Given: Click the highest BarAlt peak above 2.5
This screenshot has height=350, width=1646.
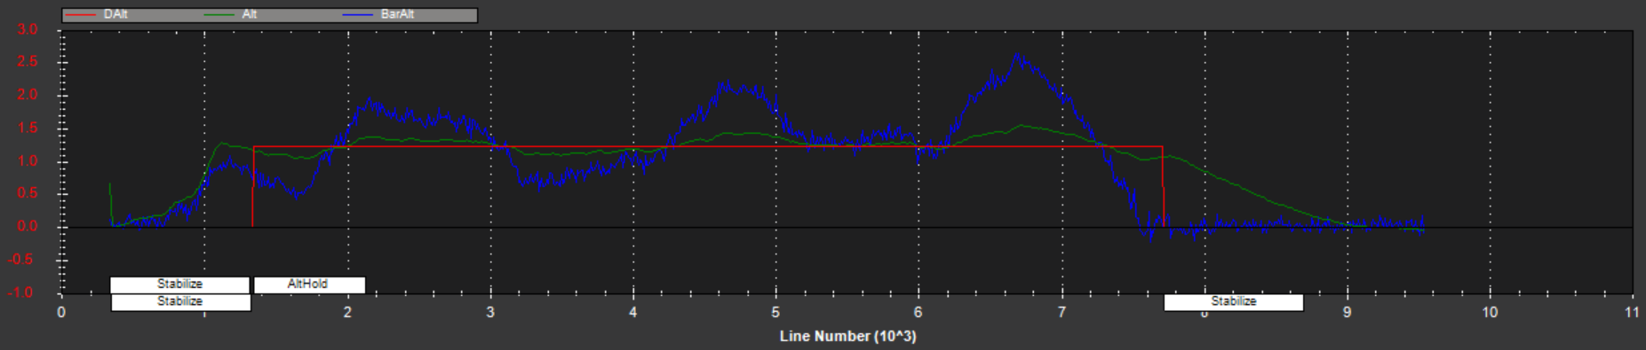Looking at the screenshot, I should pos(1018,57).
